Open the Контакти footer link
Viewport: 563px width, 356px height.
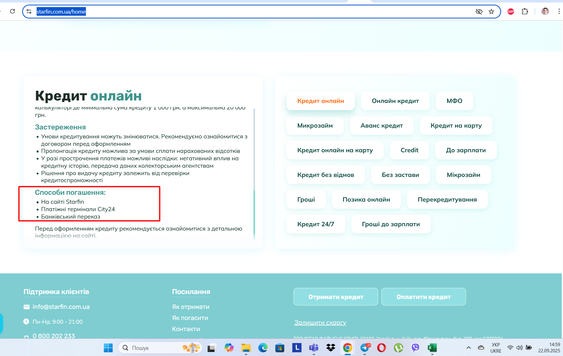click(186, 329)
